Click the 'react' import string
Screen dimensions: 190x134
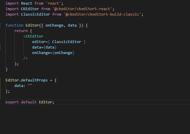[x=53, y=3]
